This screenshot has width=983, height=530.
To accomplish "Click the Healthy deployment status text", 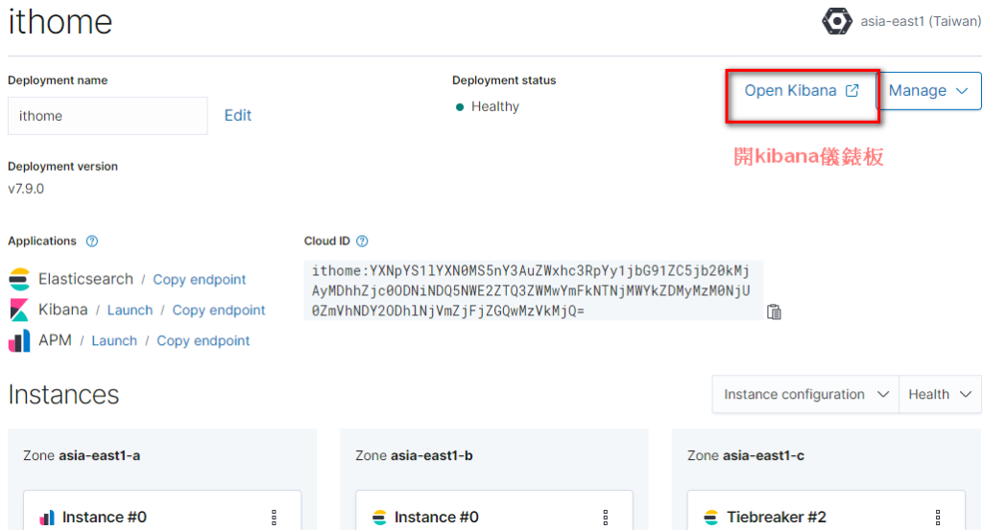I will coord(495,106).
